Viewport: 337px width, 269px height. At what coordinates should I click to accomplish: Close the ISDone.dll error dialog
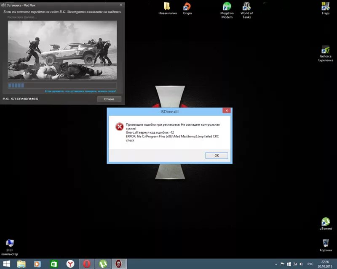click(227, 111)
